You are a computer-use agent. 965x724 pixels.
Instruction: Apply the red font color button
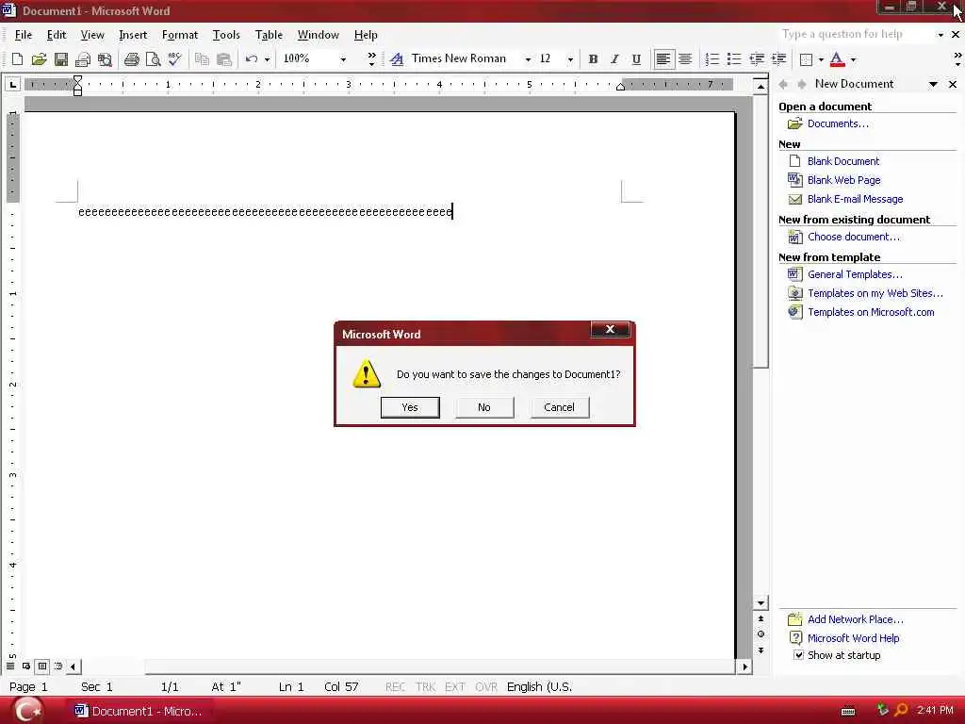[x=837, y=59]
